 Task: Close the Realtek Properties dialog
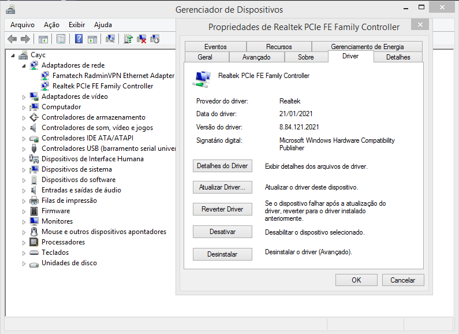[420, 25]
